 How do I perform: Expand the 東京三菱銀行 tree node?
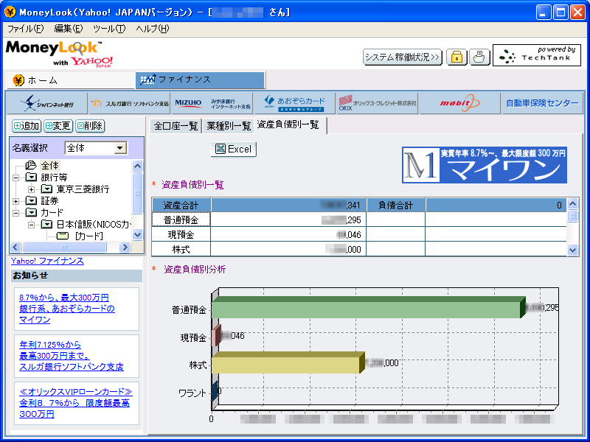[32, 189]
